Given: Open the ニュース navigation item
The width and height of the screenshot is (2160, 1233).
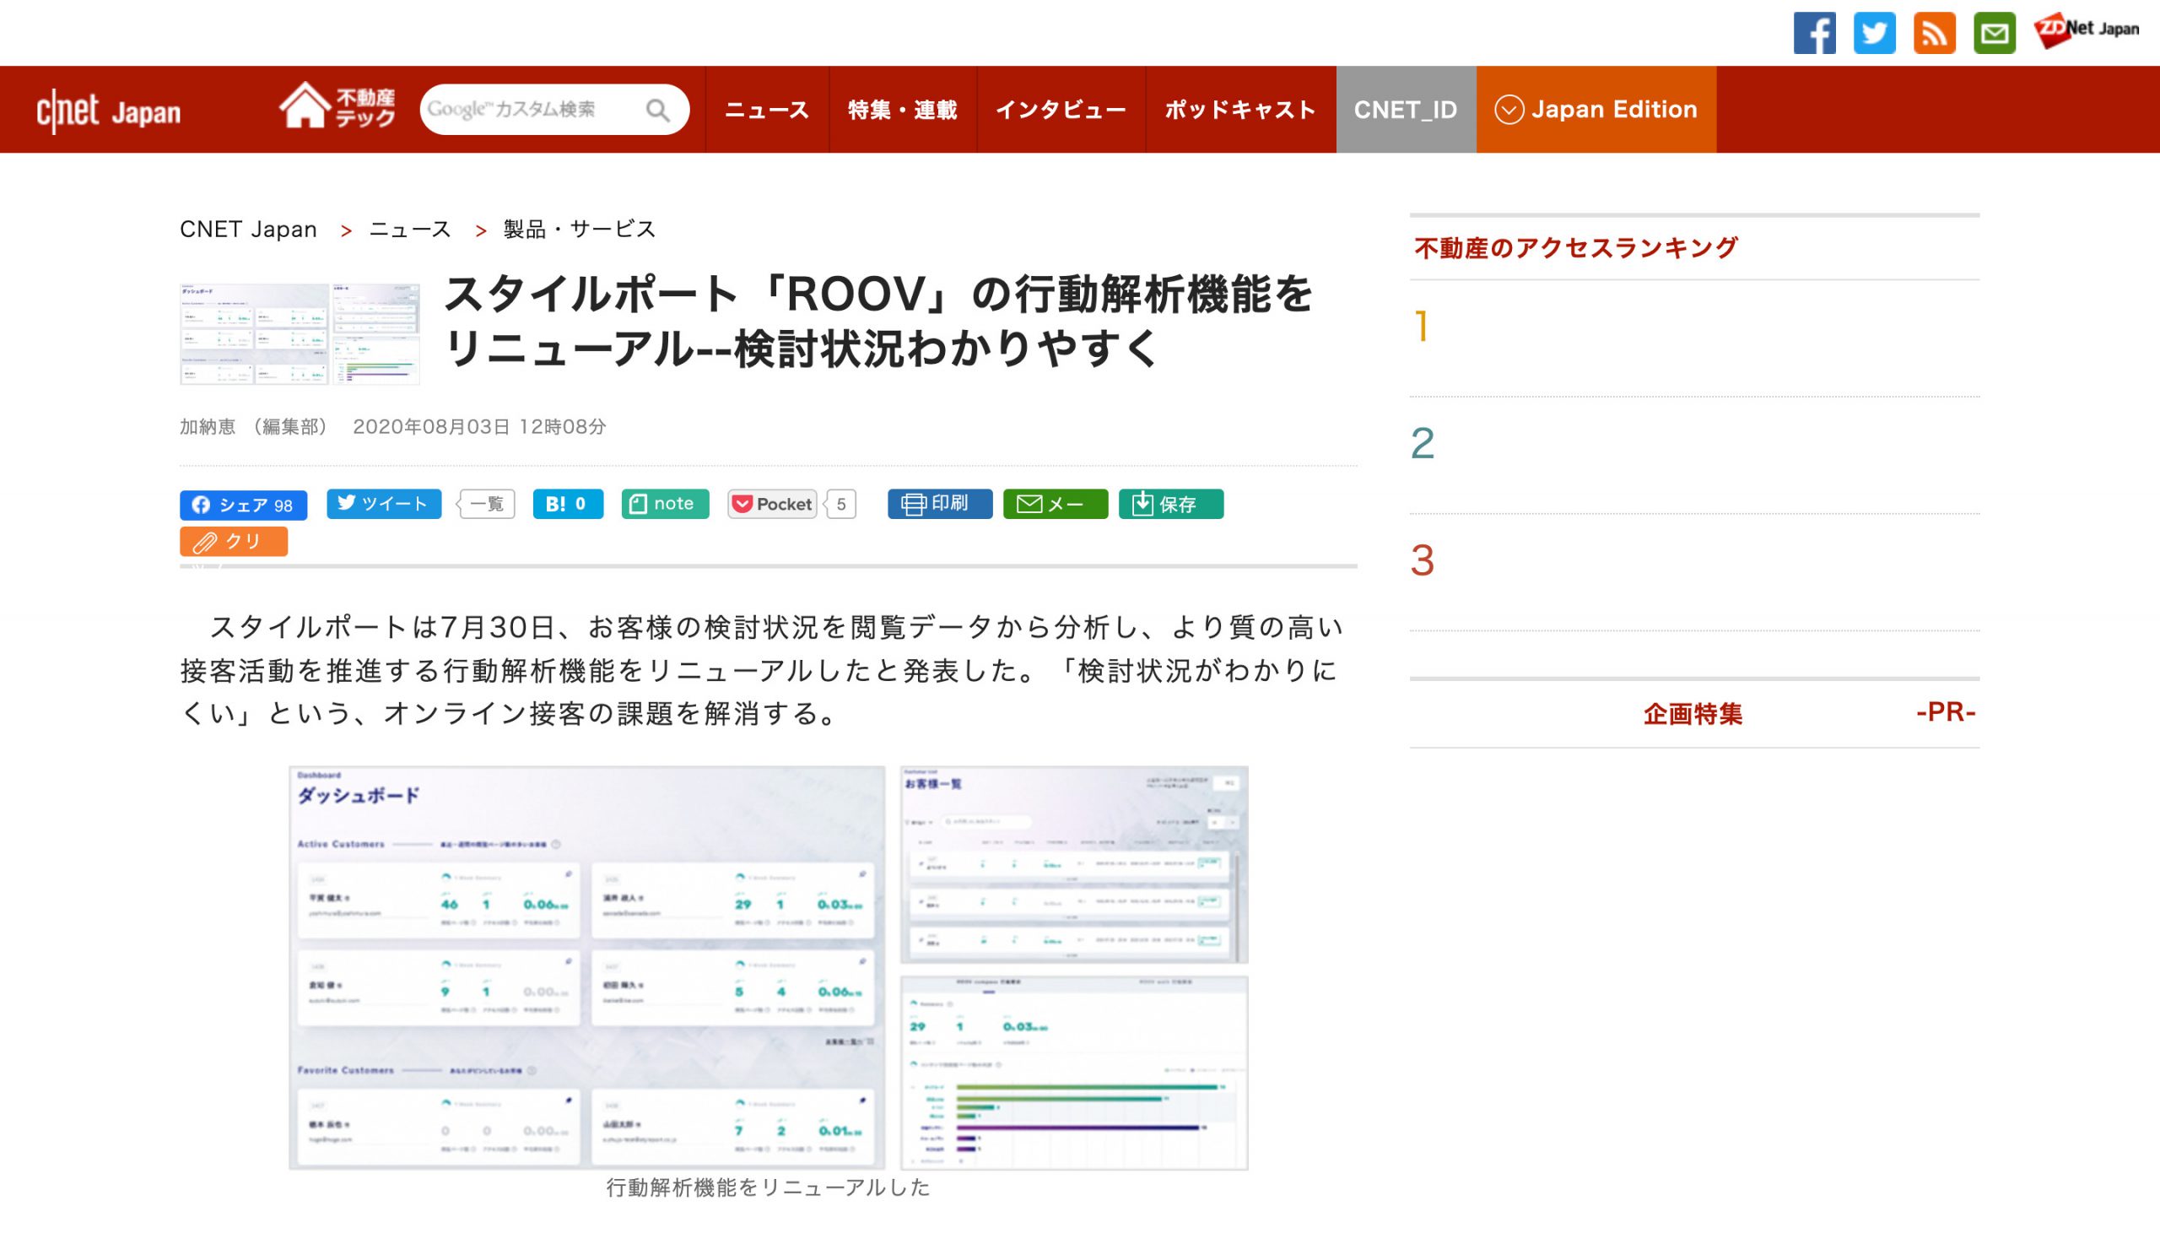Looking at the screenshot, I should (x=767, y=110).
